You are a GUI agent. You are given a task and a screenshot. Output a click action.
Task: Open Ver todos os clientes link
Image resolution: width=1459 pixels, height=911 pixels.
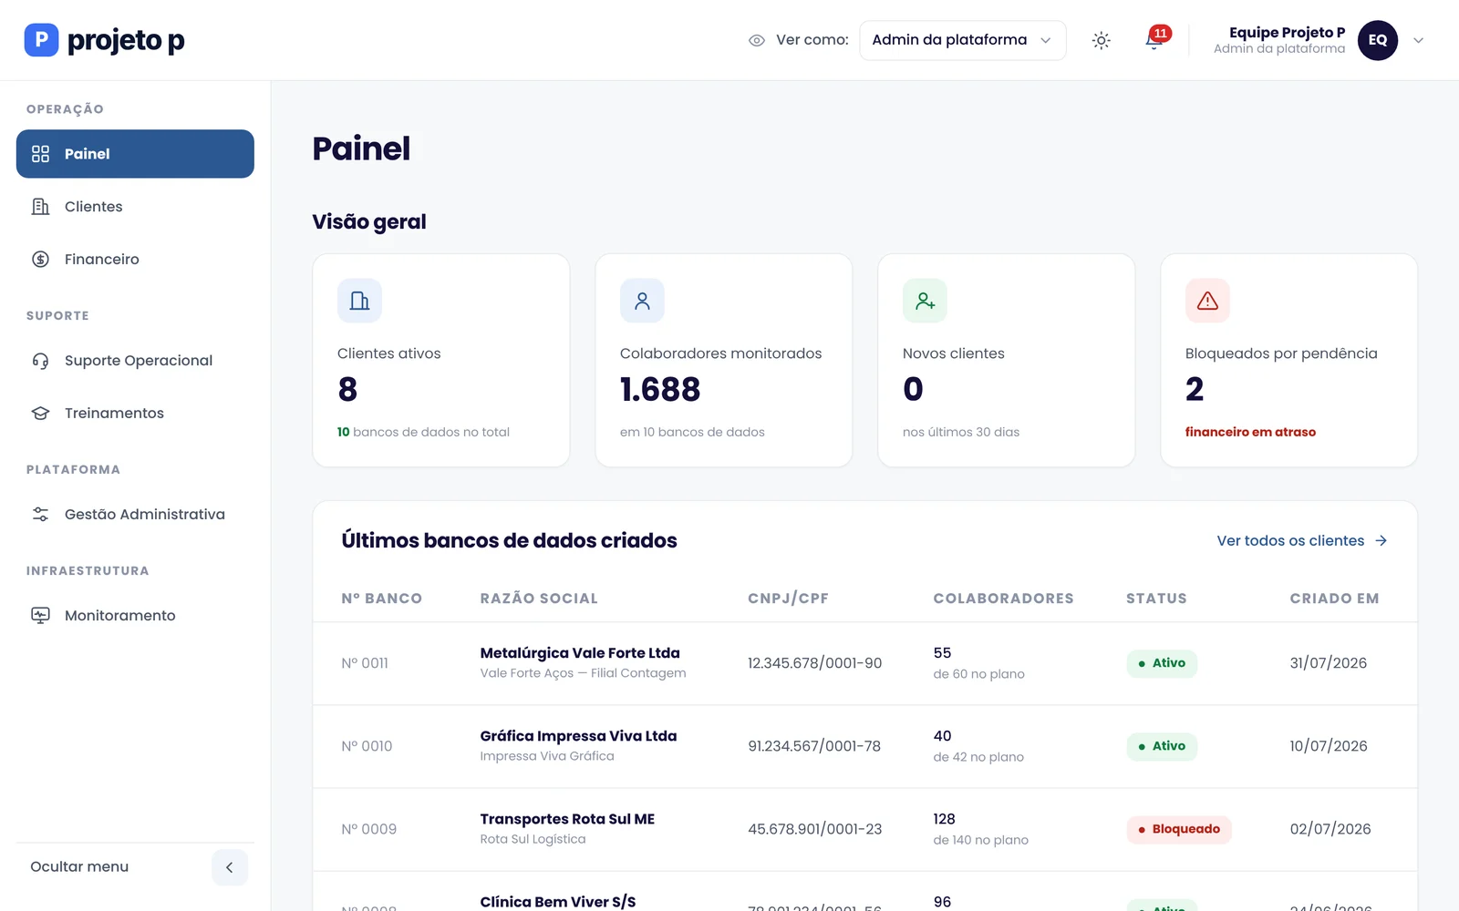1302,541
